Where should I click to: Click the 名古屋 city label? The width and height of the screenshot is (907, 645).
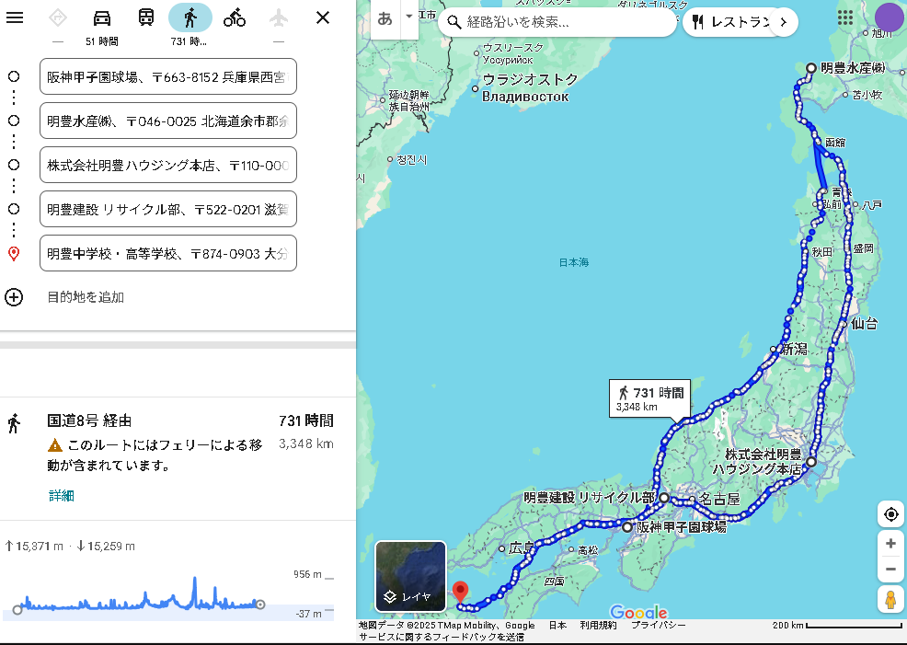click(719, 499)
